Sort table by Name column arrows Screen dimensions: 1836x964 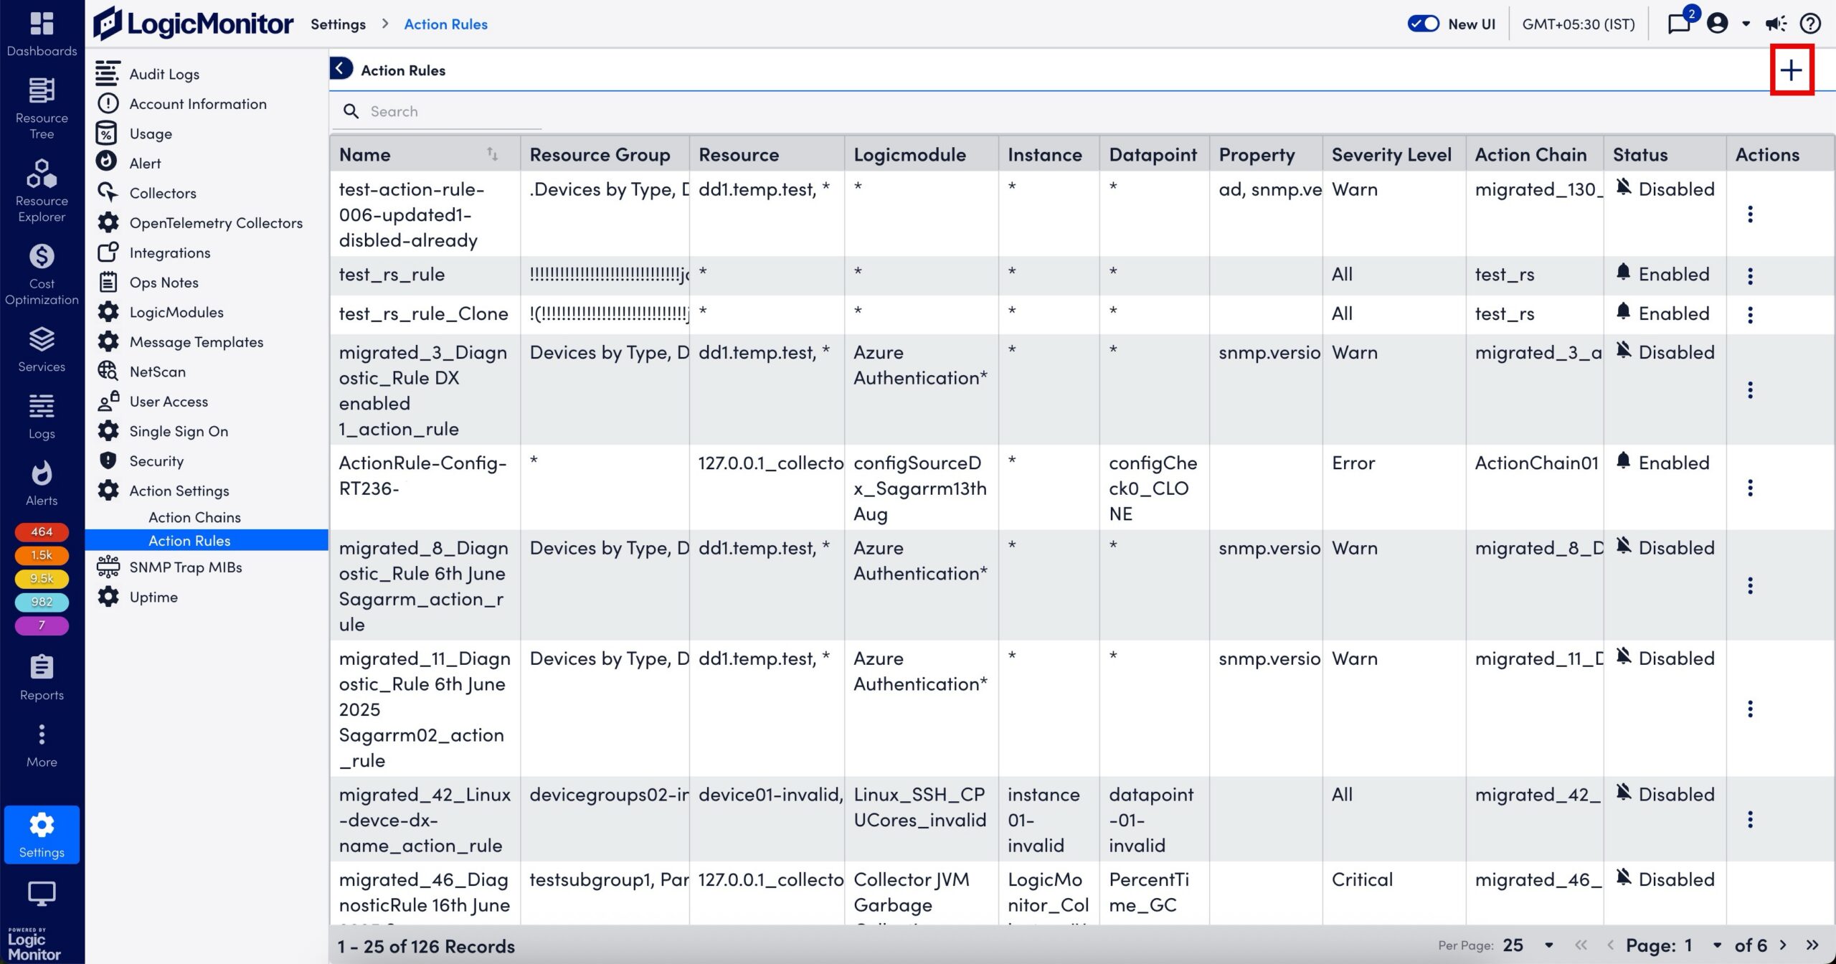coord(492,154)
